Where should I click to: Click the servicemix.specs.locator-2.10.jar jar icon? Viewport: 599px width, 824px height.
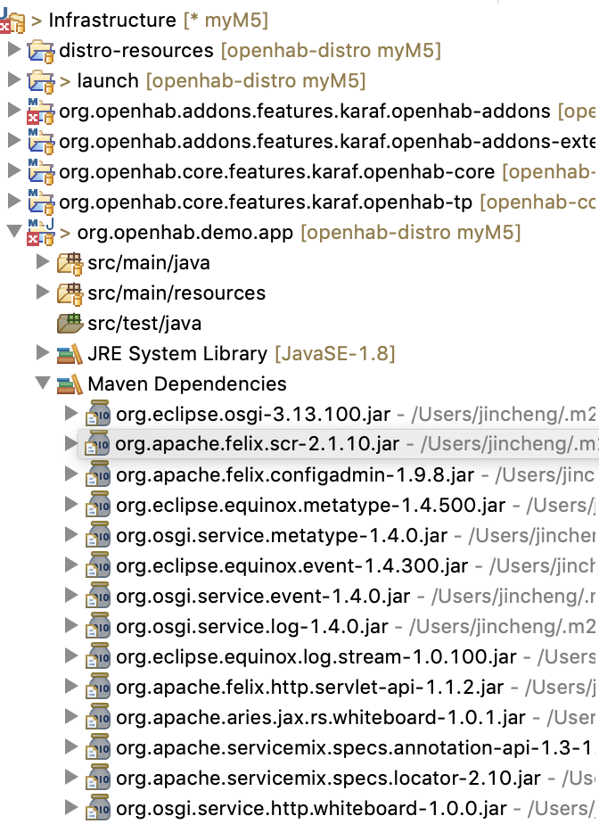(98, 778)
